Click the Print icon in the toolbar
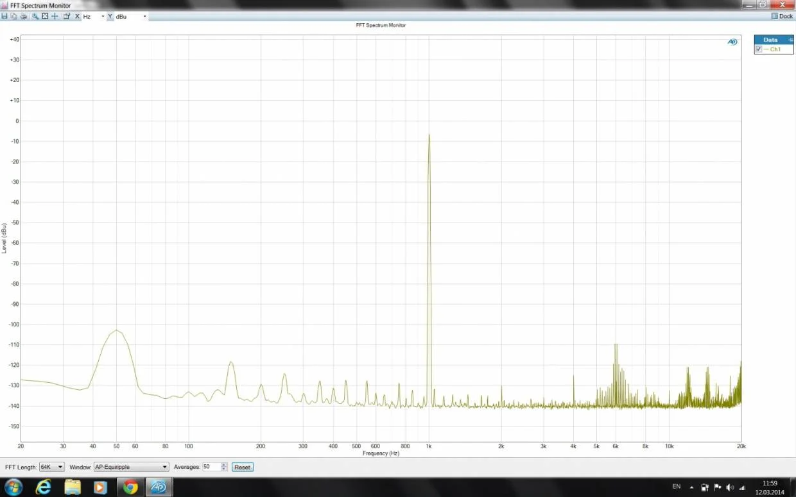The image size is (796, 497). pyautogui.click(x=24, y=16)
